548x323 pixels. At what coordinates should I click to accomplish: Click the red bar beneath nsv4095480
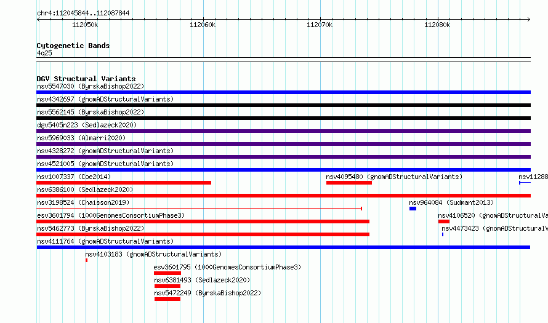(x=349, y=183)
